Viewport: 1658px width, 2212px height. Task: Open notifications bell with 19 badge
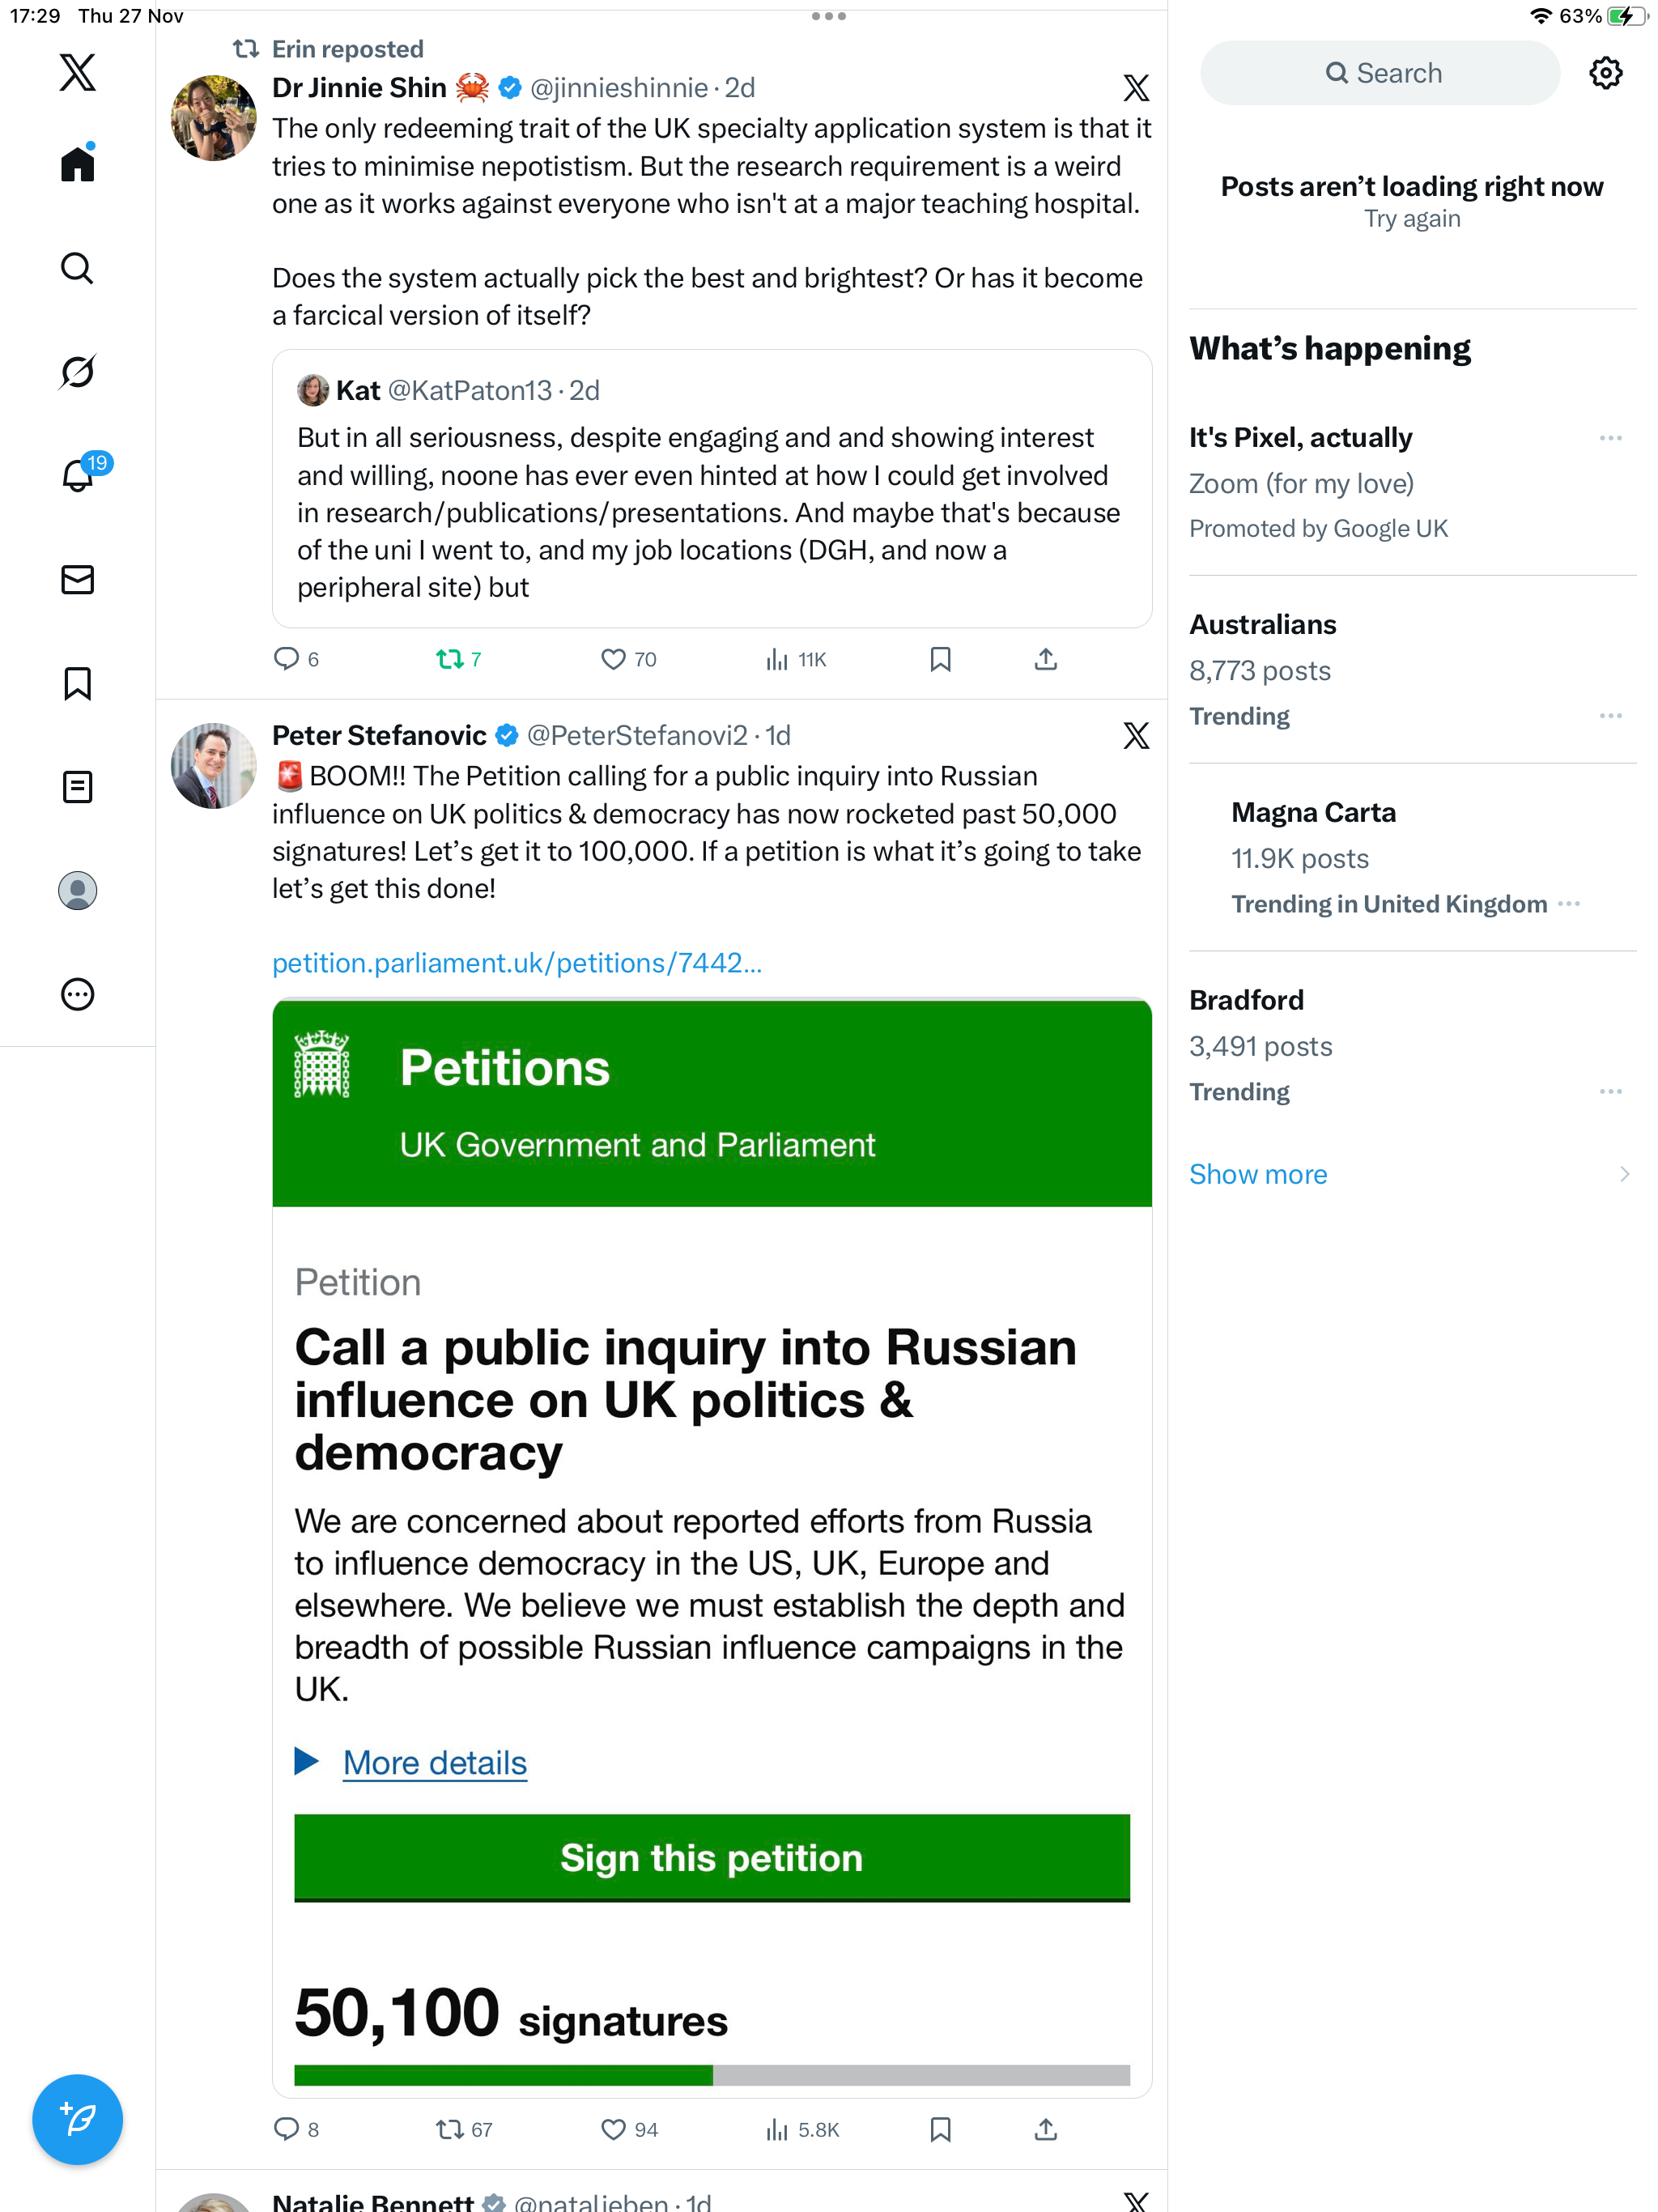[78, 475]
